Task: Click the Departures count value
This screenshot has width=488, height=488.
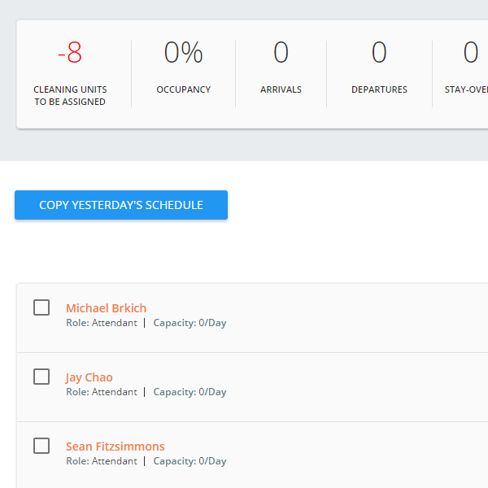Action: click(x=379, y=52)
